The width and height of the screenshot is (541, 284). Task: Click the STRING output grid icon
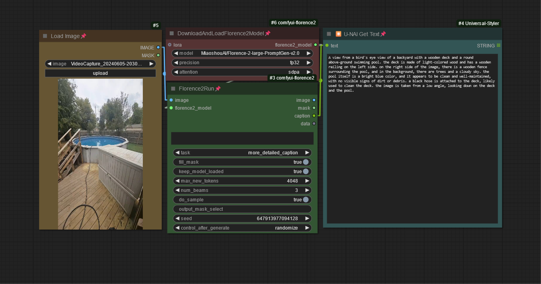tap(498, 45)
